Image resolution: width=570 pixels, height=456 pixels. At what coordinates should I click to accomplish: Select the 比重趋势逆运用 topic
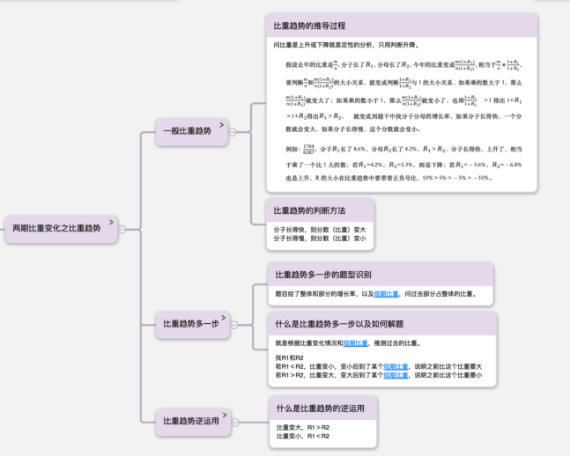187,422
